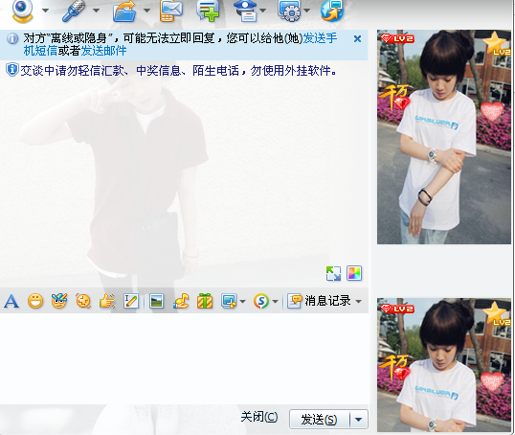Click the gift box icon
The image size is (515, 435).
[x=205, y=301]
